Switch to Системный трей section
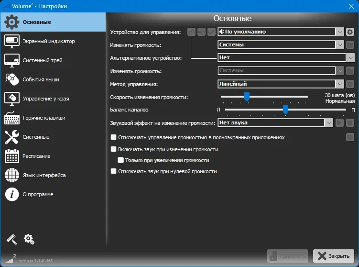Image resolution: width=359 pixels, height=267 pixels. (x=53, y=60)
